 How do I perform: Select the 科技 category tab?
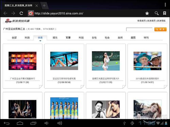click(81, 38)
